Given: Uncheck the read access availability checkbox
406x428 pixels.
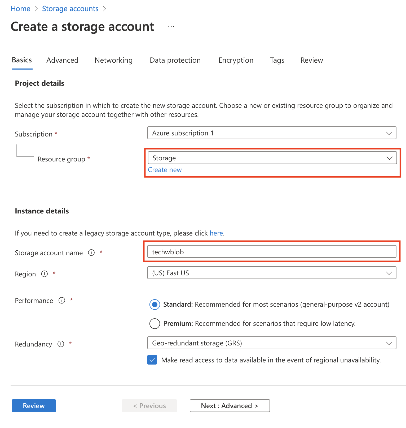Looking at the screenshot, I should click(152, 360).
